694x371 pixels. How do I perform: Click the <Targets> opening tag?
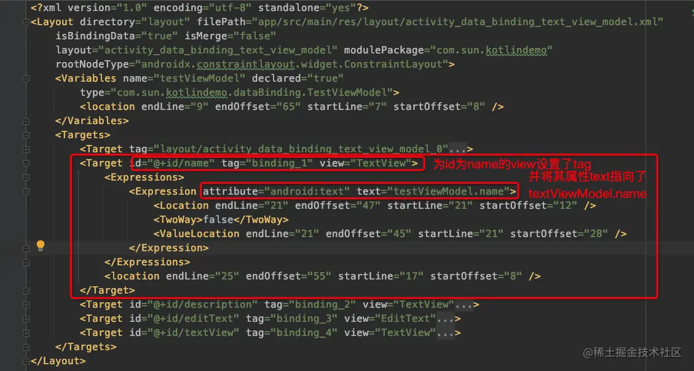tap(83, 135)
